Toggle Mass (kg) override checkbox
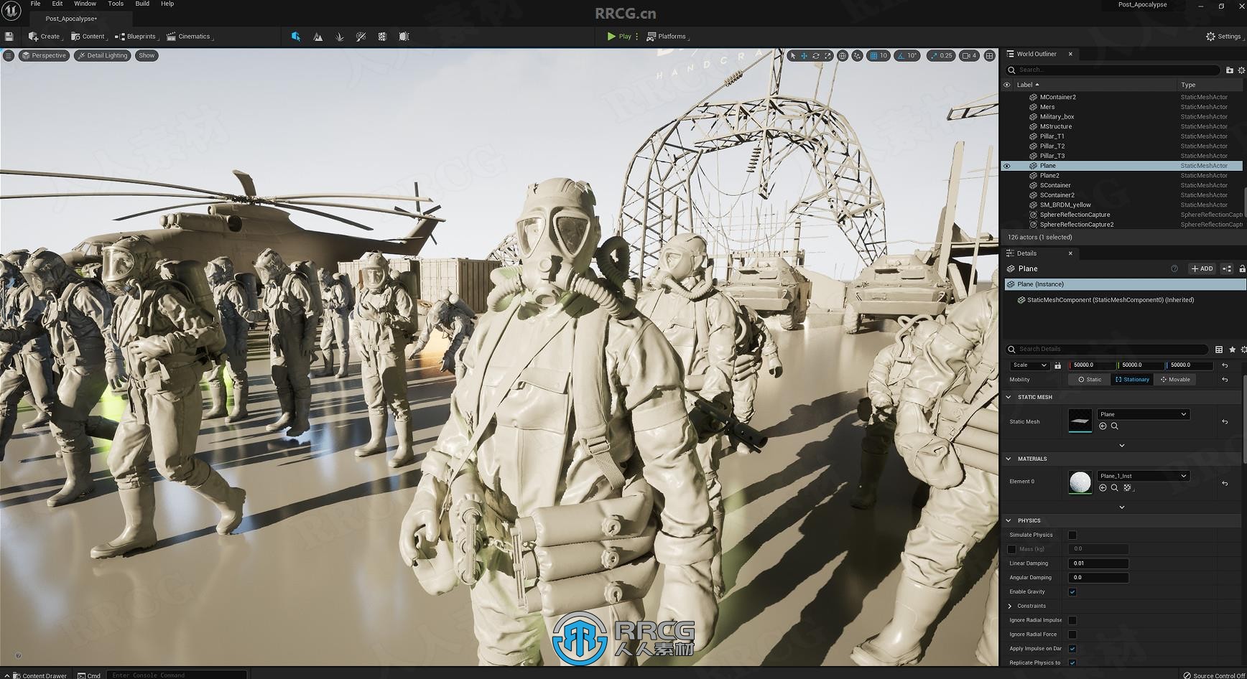The width and height of the screenshot is (1247, 679). pyautogui.click(x=1011, y=549)
